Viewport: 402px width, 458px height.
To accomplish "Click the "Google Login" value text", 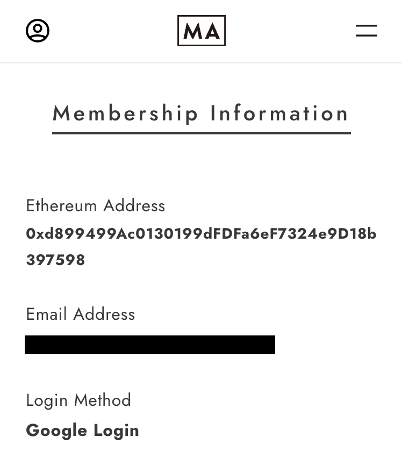I will 82,431.
